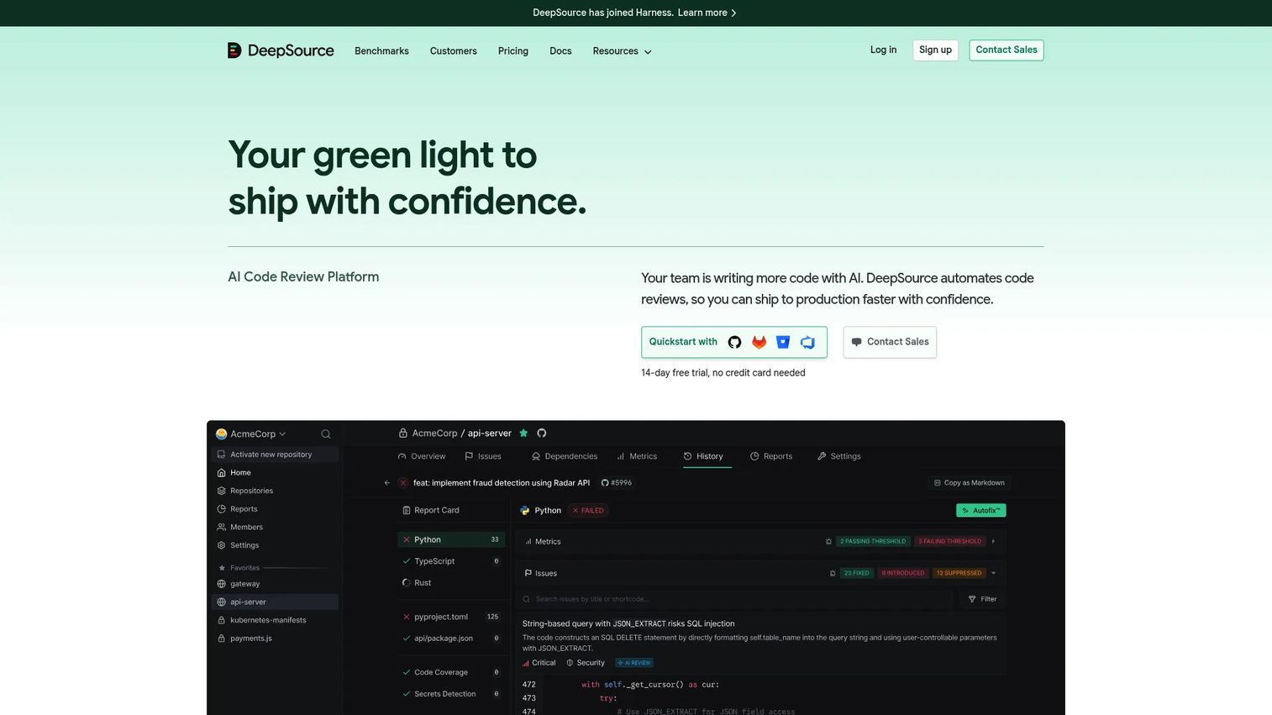The width and height of the screenshot is (1272, 715).
Task: Click the Log in link
Action: click(883, 50)
